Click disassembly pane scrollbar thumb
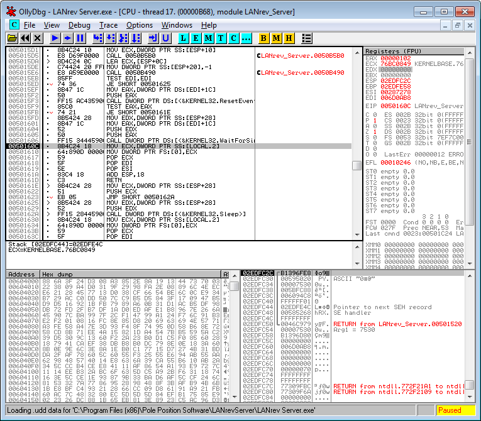Viewport: 481px width, 421px height. click(357, 165)
